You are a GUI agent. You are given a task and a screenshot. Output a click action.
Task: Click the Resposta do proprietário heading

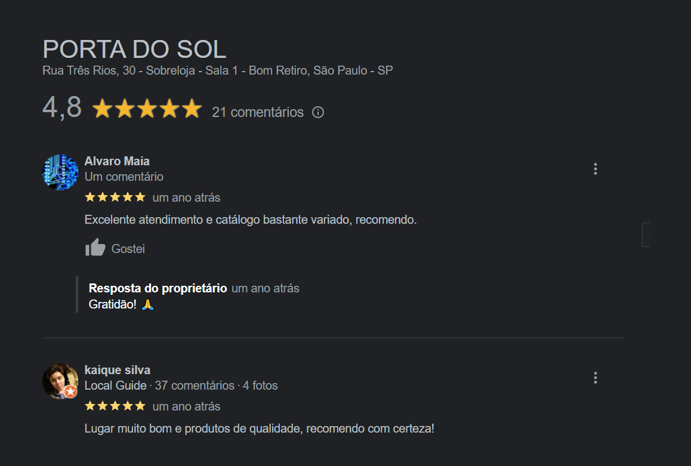click(x=158, y=288)
